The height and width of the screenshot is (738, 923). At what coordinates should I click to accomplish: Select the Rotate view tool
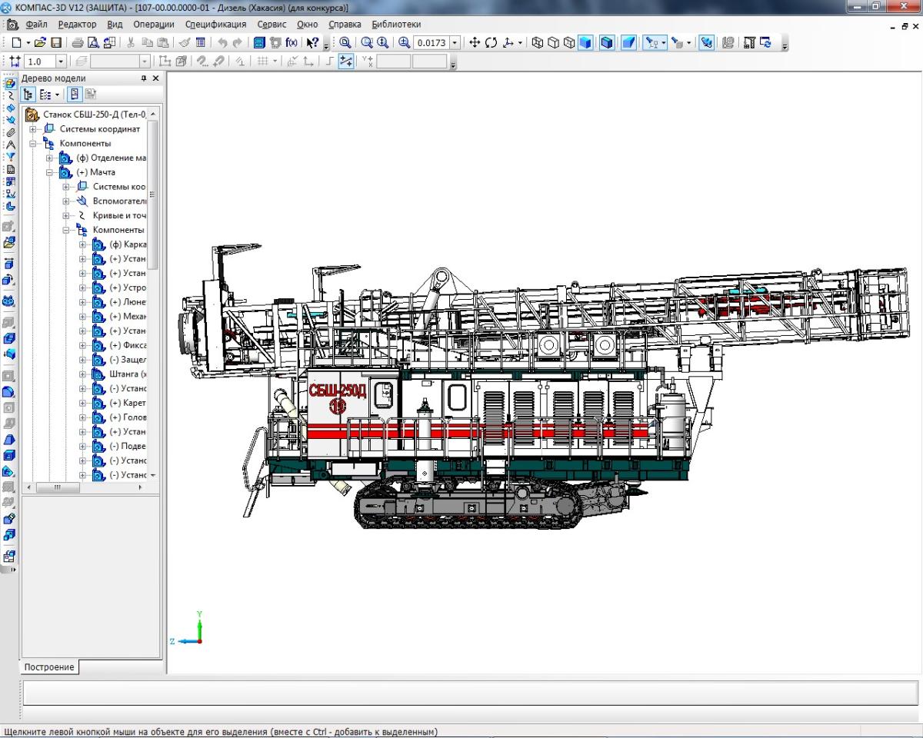coord(491,43)
